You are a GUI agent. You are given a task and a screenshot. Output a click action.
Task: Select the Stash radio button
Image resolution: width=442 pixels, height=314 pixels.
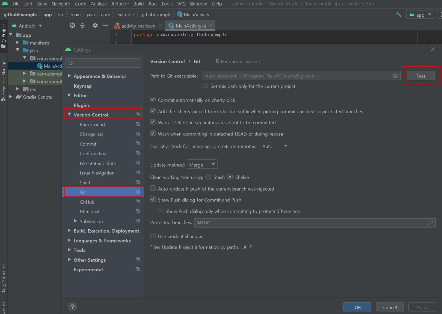pos(208,177)
